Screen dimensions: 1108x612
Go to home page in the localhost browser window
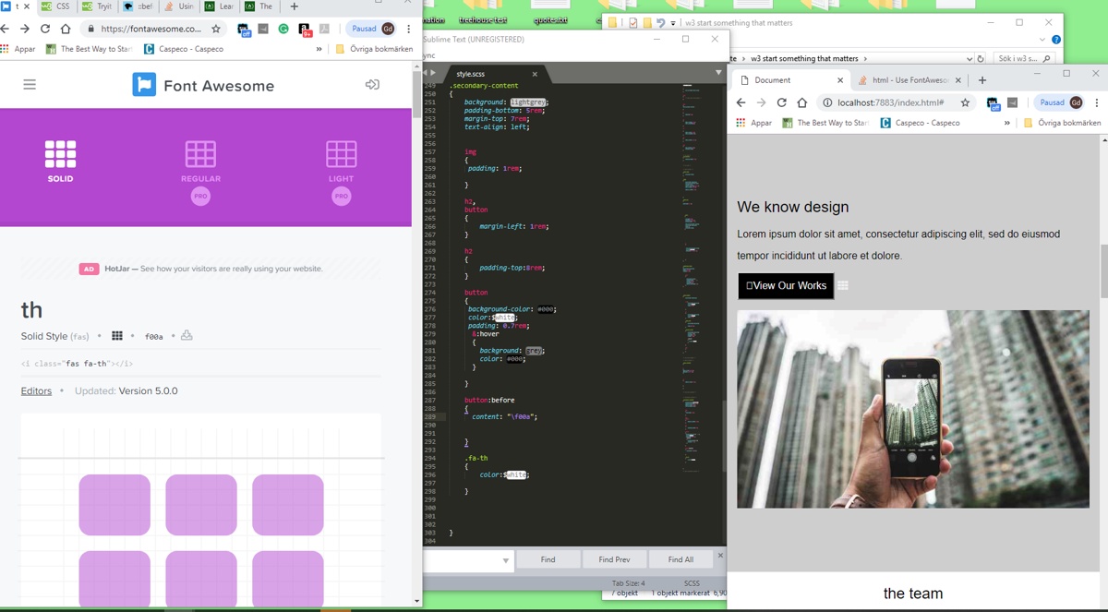pos(801,102)
